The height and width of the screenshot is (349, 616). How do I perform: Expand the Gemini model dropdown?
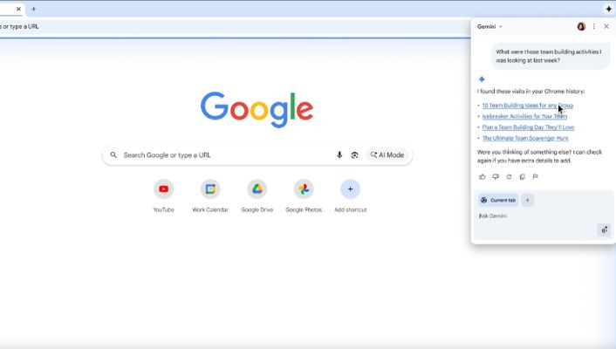pos(489,27)
